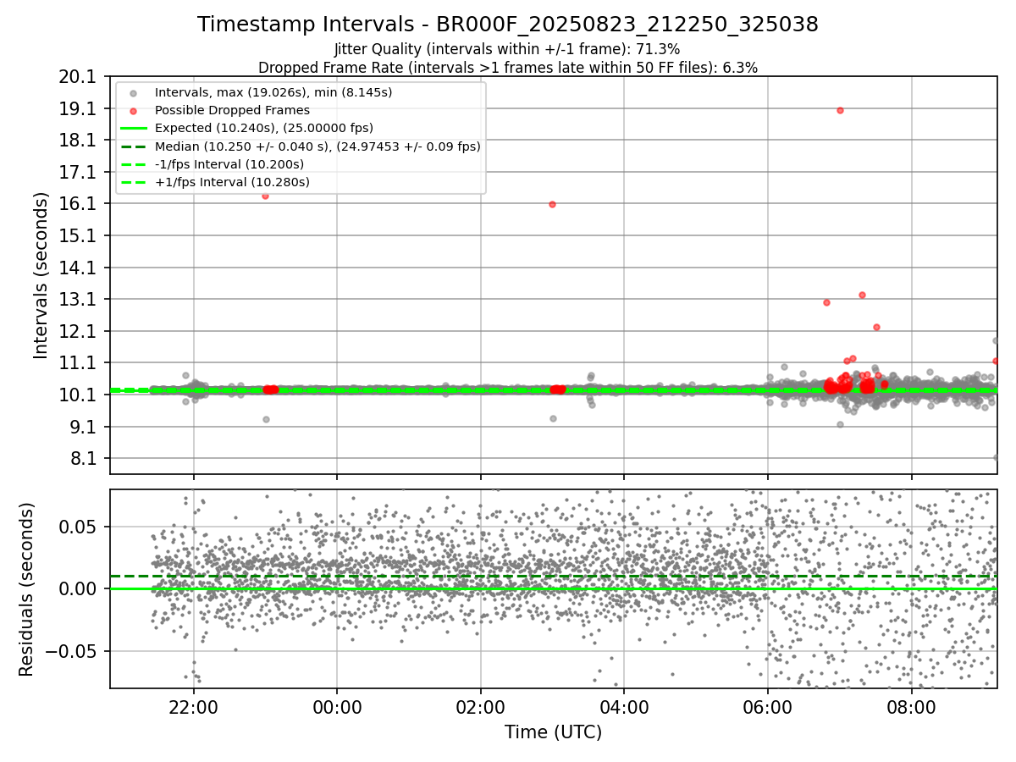Click the '02:00' x-axis tick label
Image resolution: width=1016 pixels, height=762 pixels.
pos(481,706)
